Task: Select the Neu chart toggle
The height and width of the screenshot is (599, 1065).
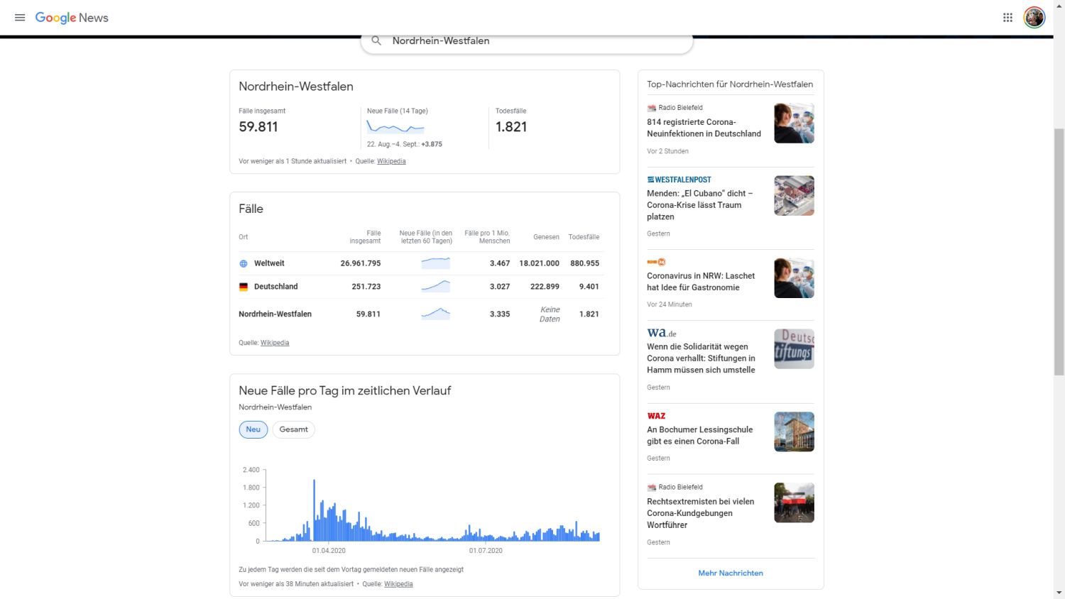Action: point(253,429)
